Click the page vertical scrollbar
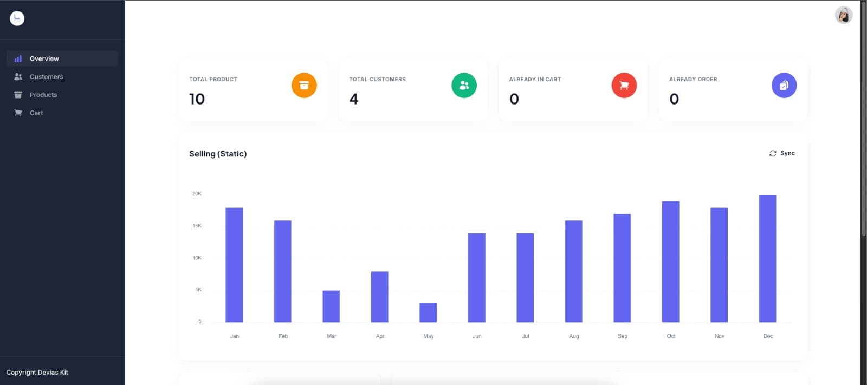This screenshot has height=385, width=867. (x=863, y=119)
